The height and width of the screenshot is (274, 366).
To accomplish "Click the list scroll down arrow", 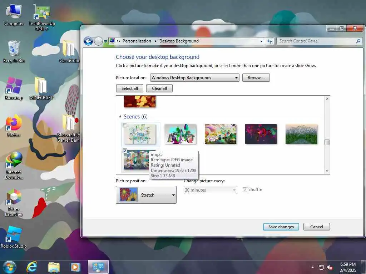I will (x=327, y=171).
